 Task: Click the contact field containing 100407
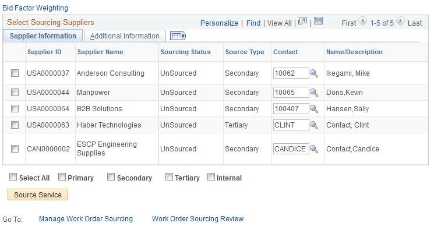[x=291, y=109]
